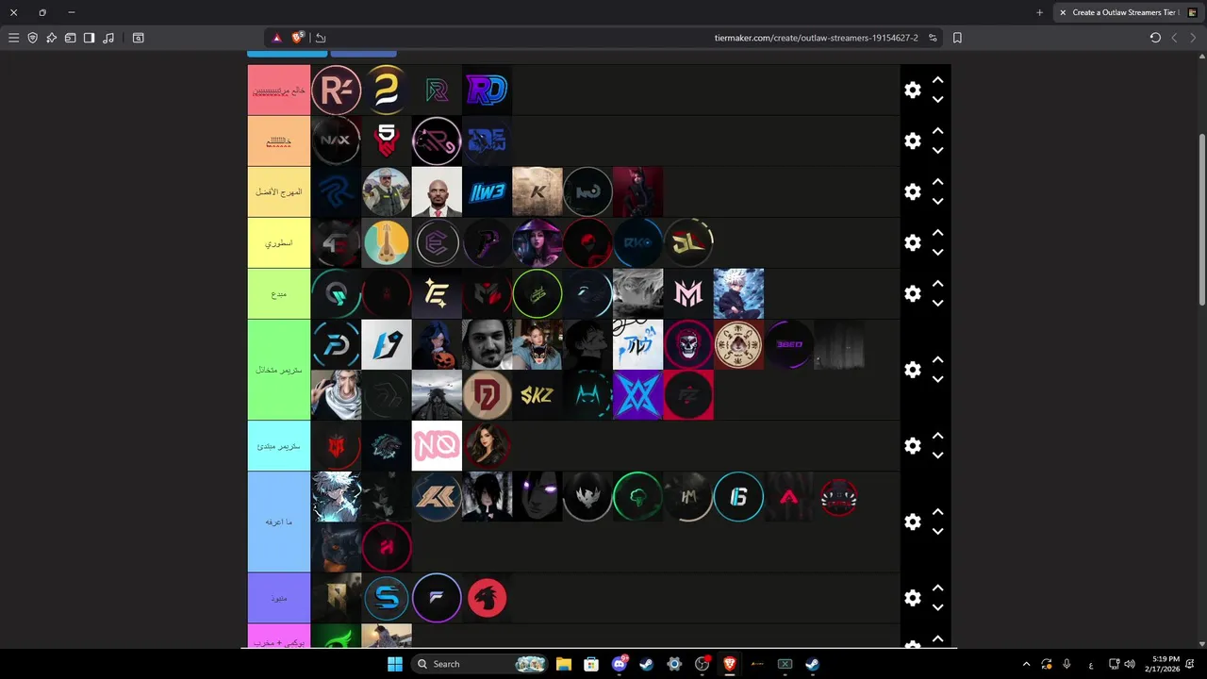Open gear settings on the lime MY-logo row
Image resolution: width=1207 pixels, height=679 pixels.
pyautogui.click(x=912, y=293)
